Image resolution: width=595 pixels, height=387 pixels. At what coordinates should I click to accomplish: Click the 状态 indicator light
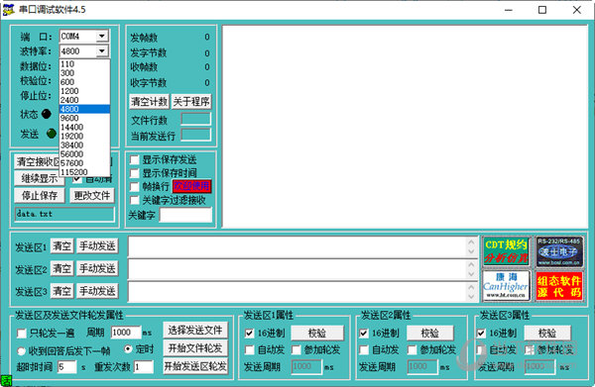47,114
